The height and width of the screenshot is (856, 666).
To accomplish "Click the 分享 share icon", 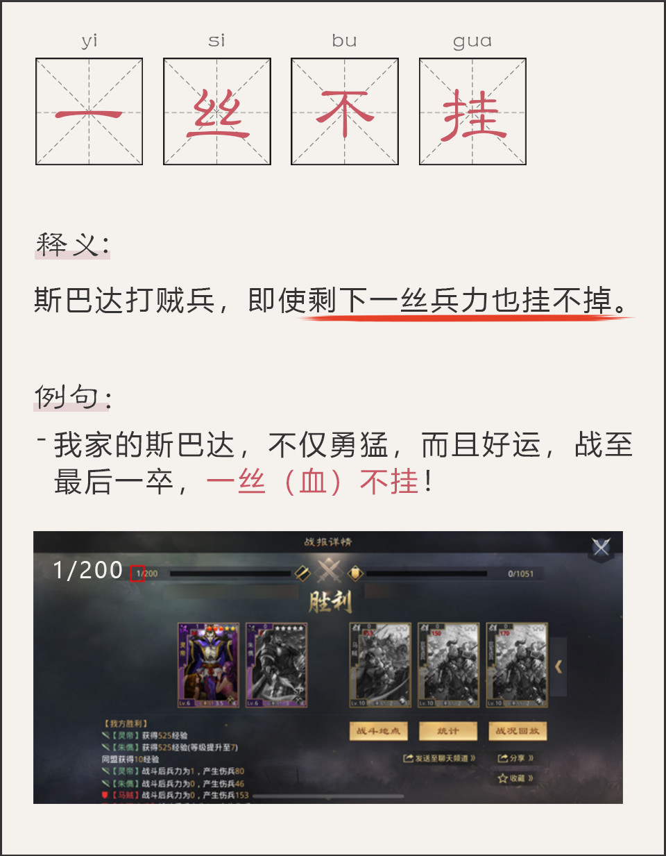I will 503,758.
